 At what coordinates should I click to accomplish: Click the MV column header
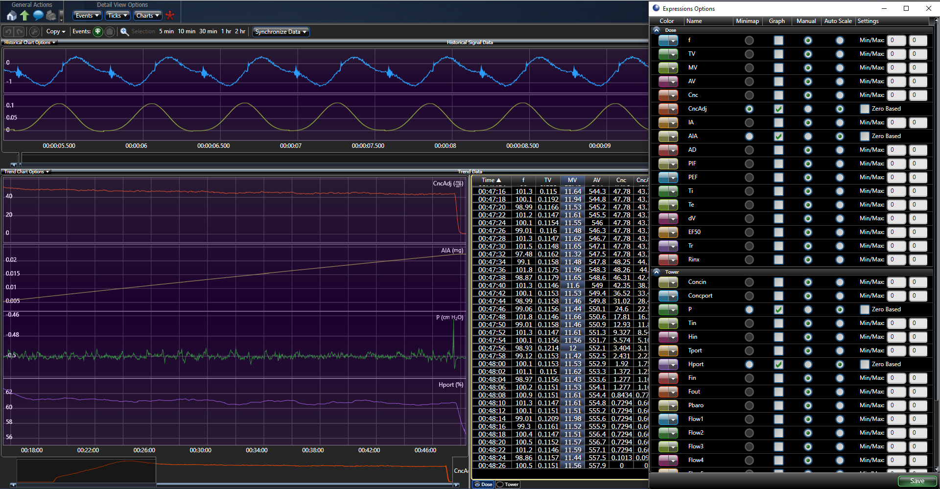coord(572,180)
